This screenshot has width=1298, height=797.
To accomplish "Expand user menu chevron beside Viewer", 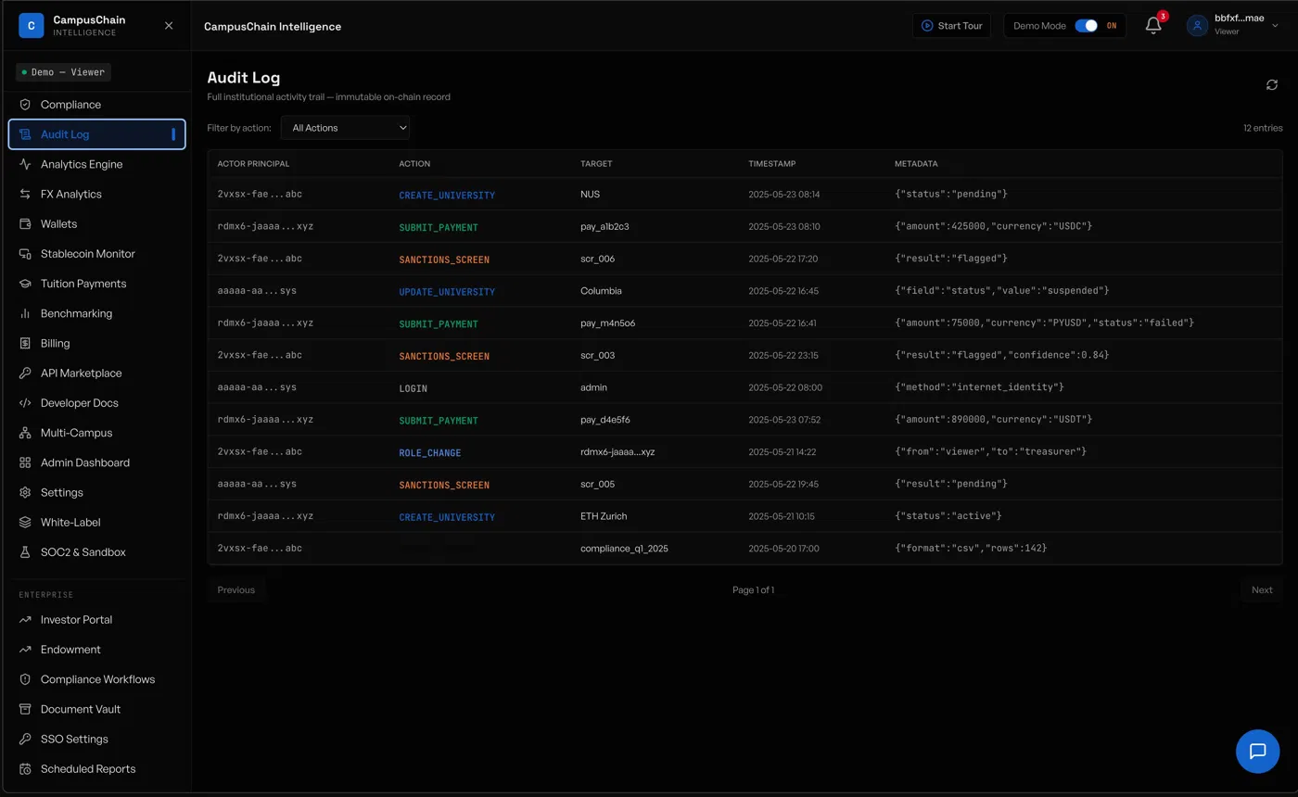I will (x=1275, y=26).
